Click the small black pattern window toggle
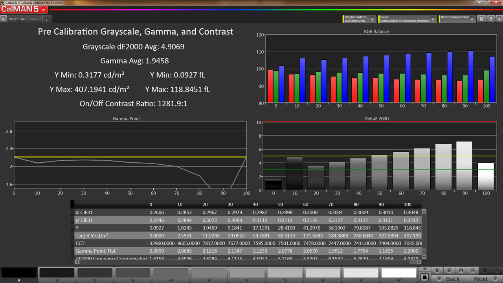 tap(424, 277)
